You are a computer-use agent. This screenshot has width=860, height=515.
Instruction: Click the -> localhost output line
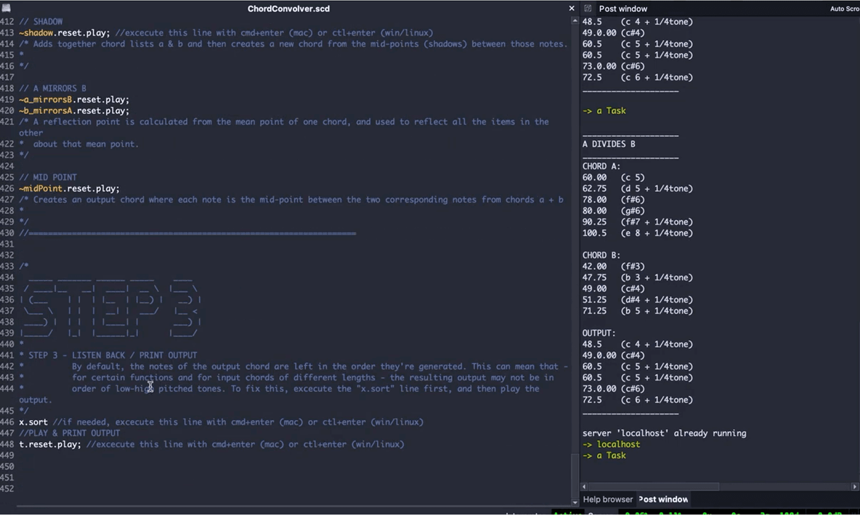pyautogui.click(x=611, y=444)
